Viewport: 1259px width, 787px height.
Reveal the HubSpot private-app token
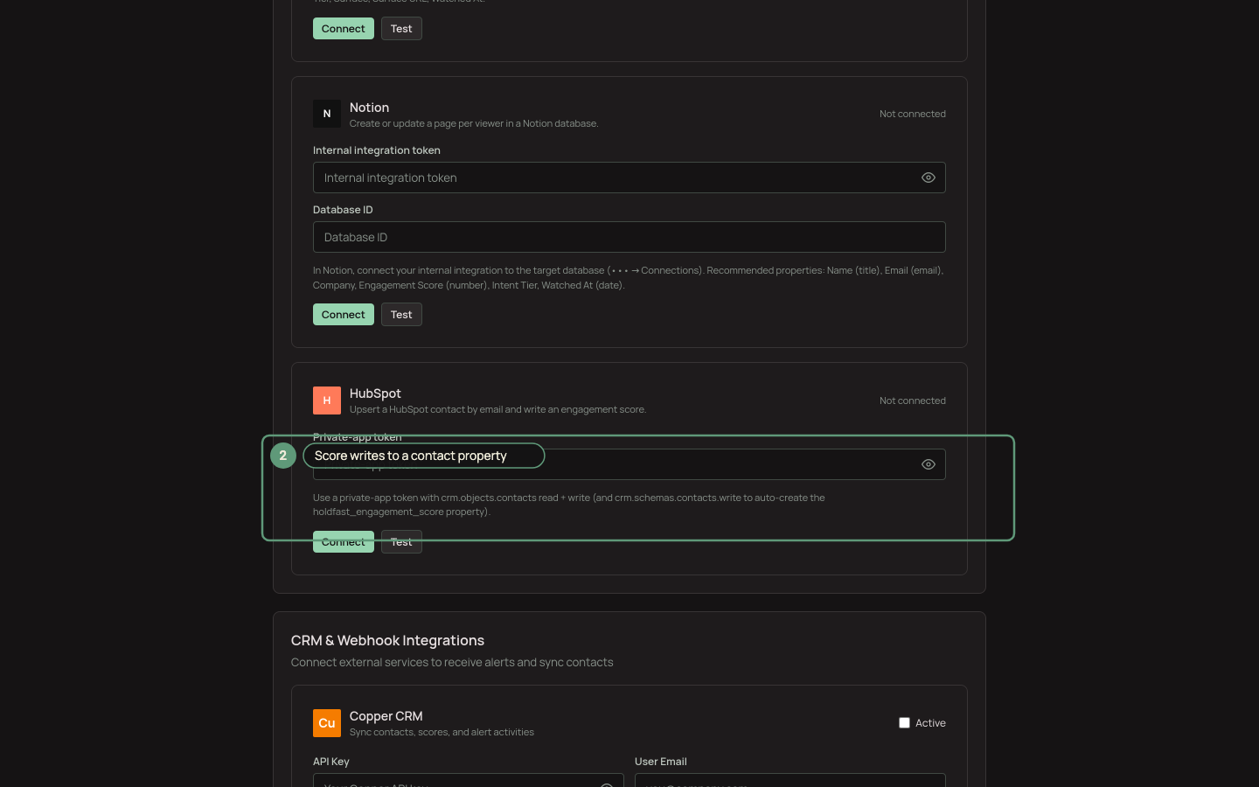(929, 464)
